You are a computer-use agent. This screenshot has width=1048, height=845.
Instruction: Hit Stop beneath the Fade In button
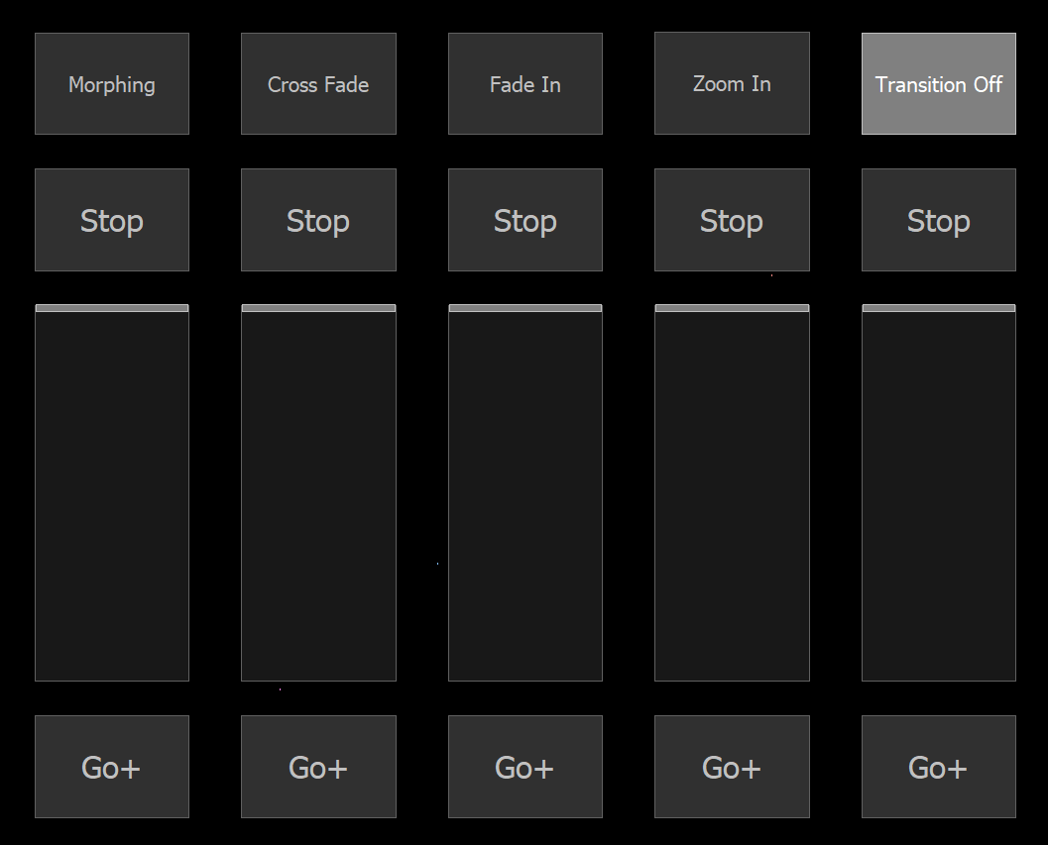tap(525, 220)
